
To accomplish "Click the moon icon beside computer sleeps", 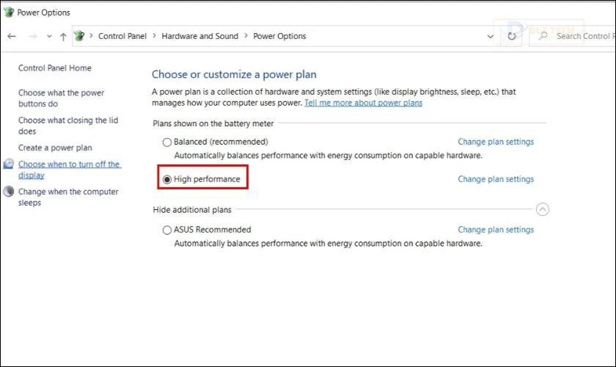I will click(x=9, y=192).
